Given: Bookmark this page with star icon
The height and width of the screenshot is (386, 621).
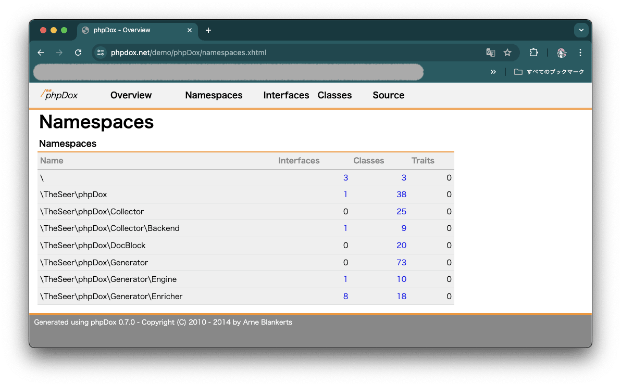Looking at the screenshot, I should 507,53.
